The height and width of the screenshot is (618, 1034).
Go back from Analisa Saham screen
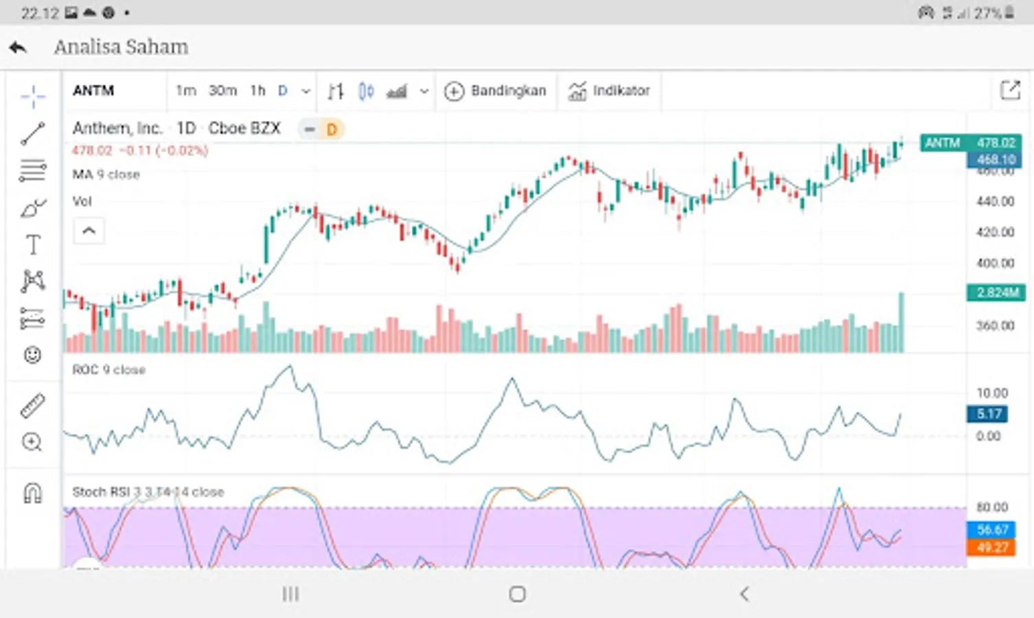pyautogui.click(x=18, y=47)
